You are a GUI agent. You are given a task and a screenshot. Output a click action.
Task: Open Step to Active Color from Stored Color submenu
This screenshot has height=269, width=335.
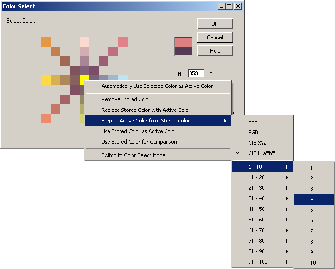click(x=158, y=121)
